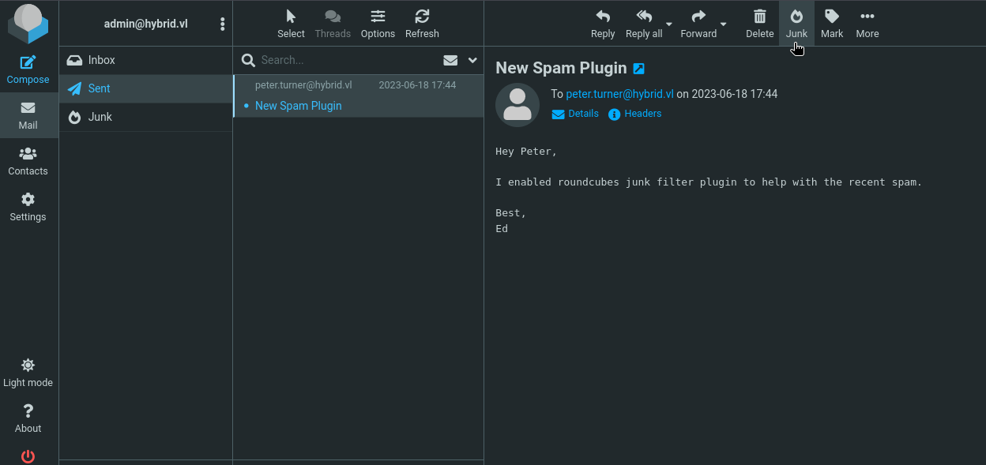Mark the message as Junk in the toolbar

point(796,24)
